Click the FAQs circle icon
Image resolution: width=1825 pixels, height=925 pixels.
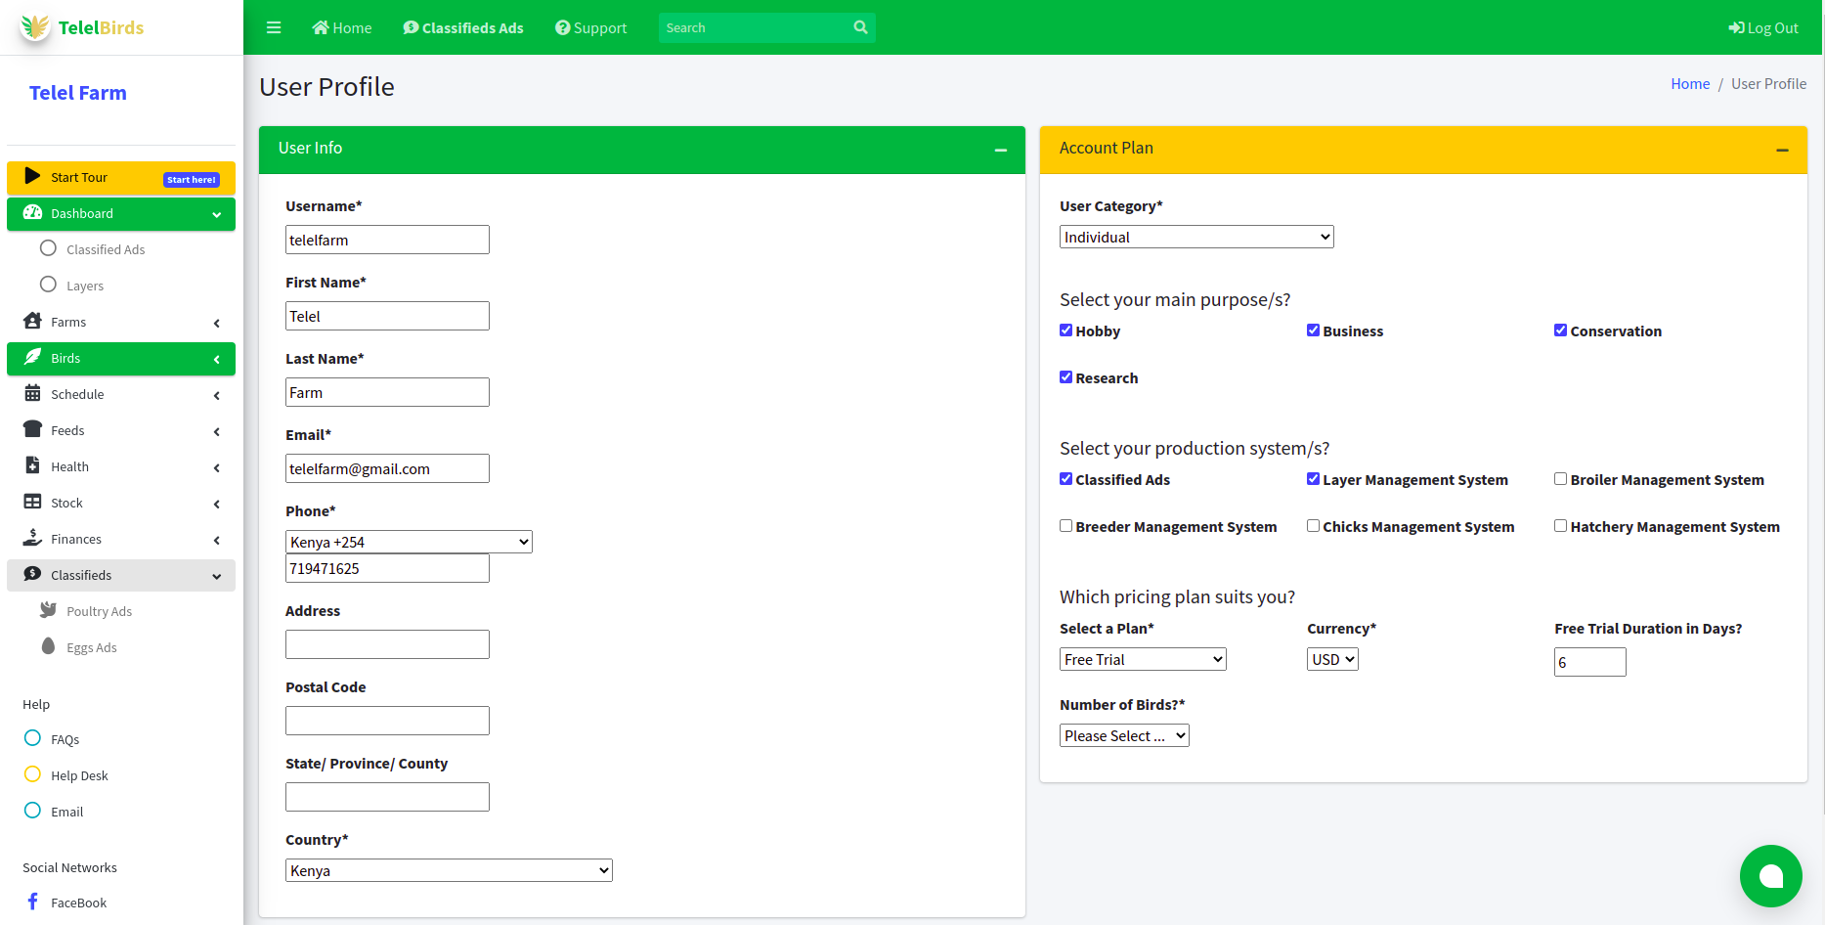[x=32, y=738]
